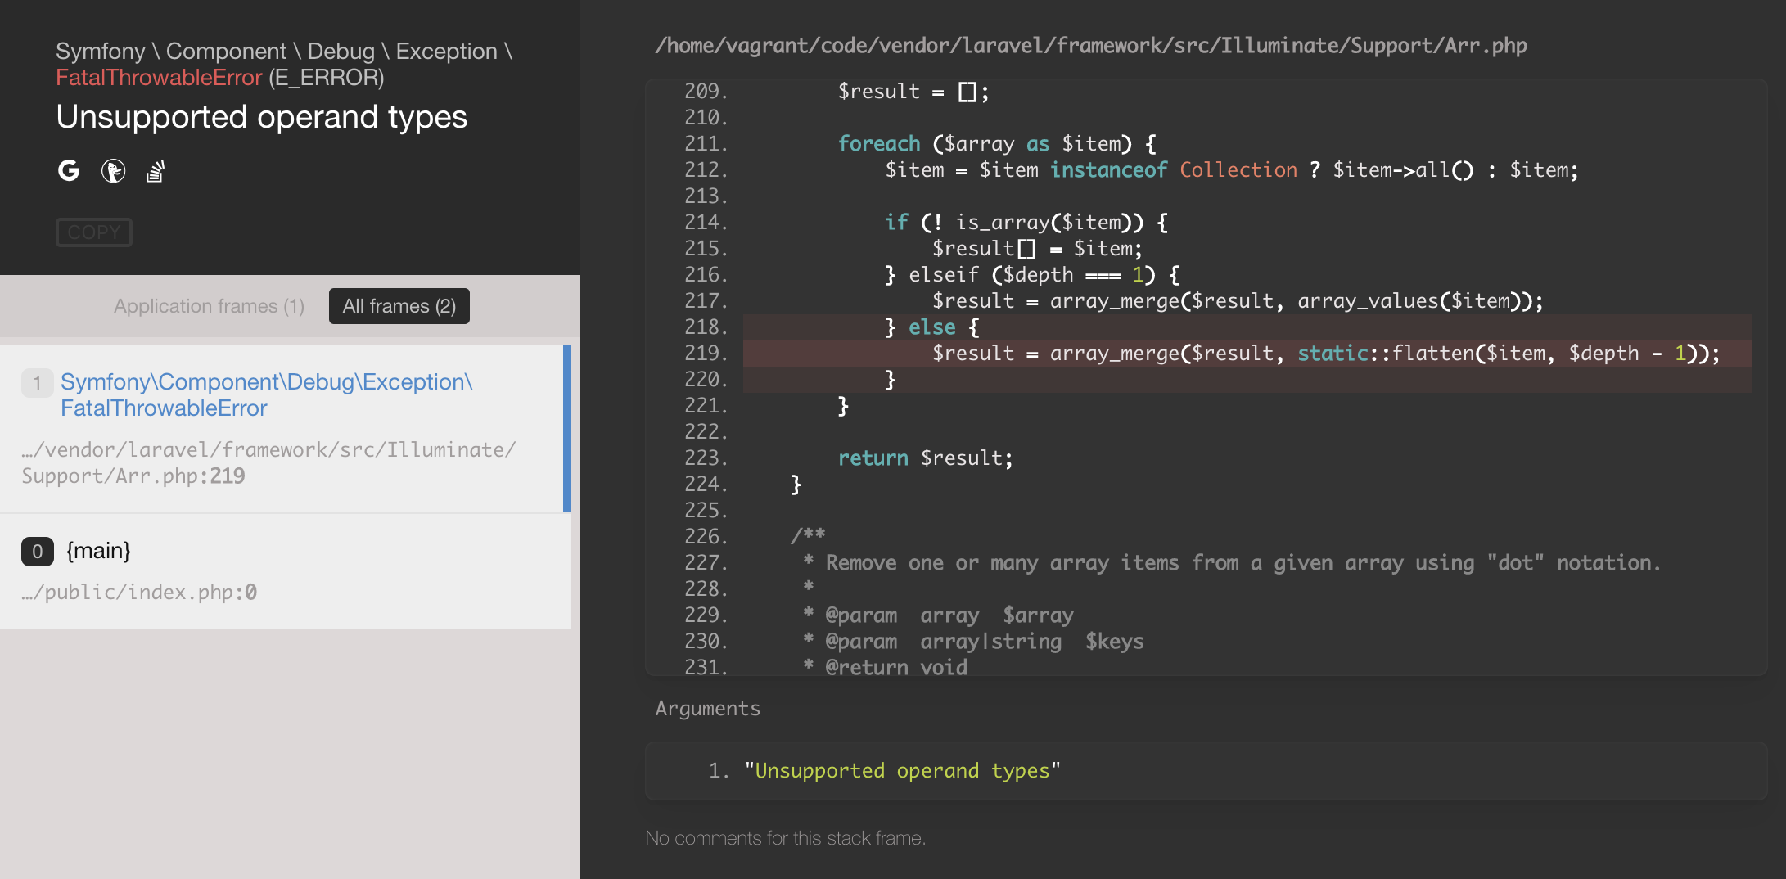The width and height of the screenshot is (1786, 879).
Task: Click line 216 elseif depth condition
Action: (x=1032, y=275)
